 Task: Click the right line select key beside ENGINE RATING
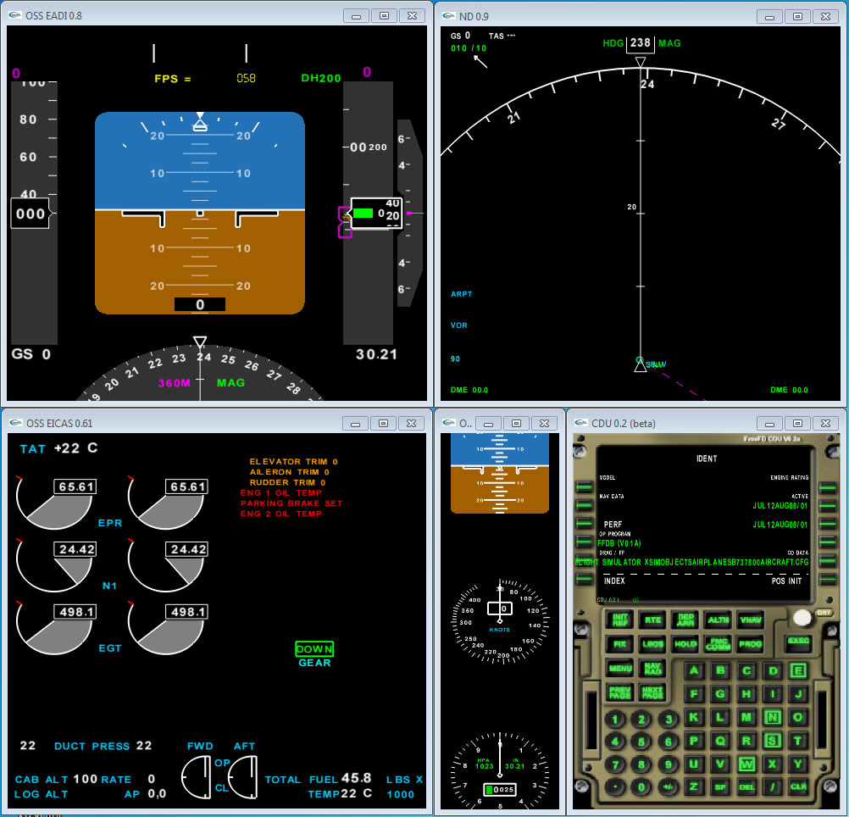tap(827, 488)
